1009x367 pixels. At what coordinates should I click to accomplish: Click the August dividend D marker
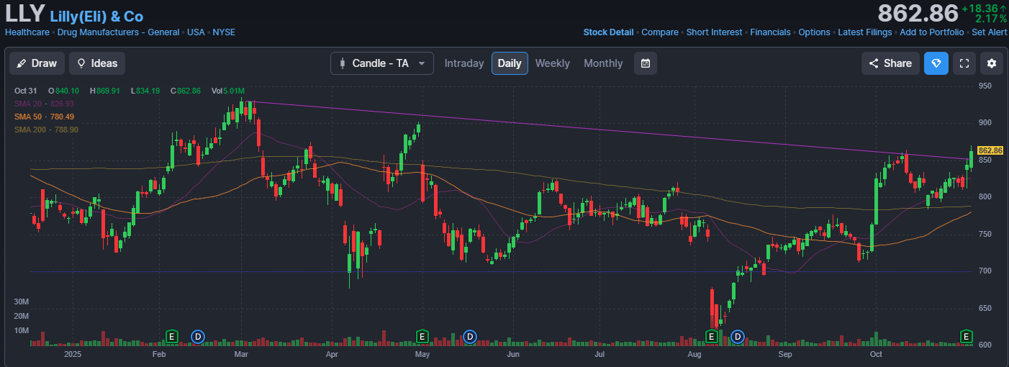pyautogui.click(x=737, y=336)
